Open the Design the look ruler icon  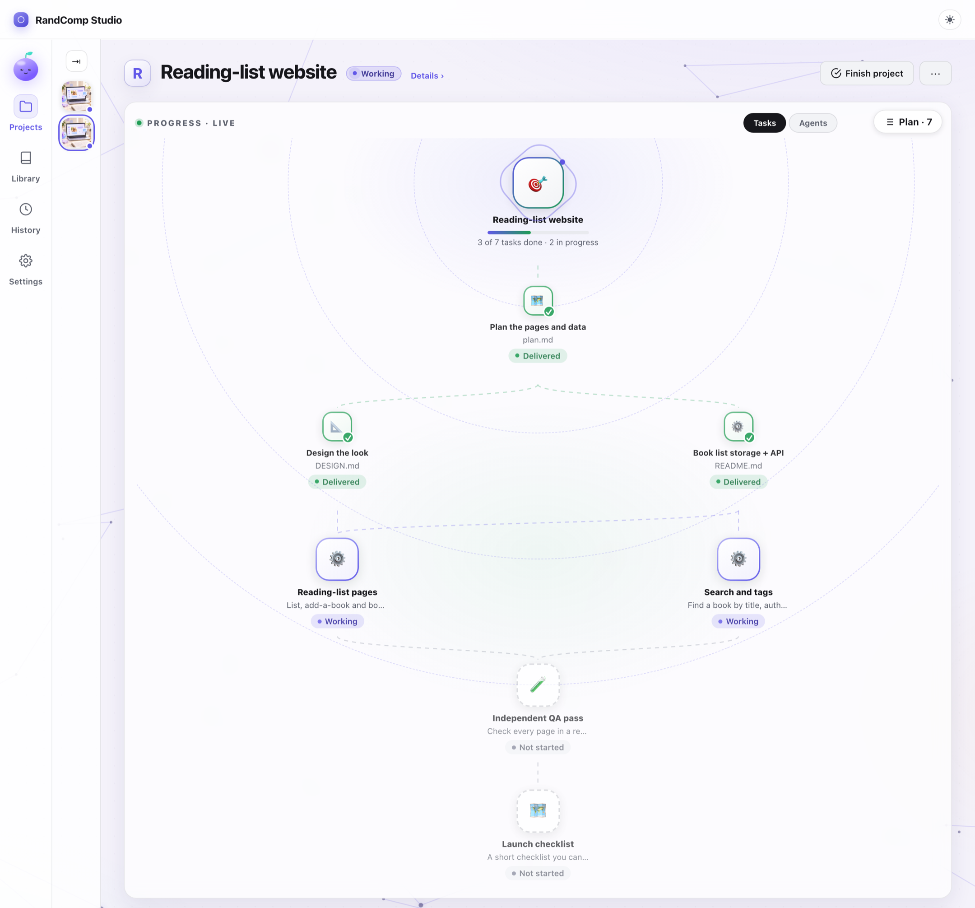(x=337, y=427)
